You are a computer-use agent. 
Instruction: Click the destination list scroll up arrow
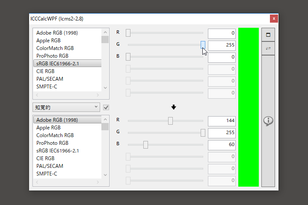pos(105,119)
